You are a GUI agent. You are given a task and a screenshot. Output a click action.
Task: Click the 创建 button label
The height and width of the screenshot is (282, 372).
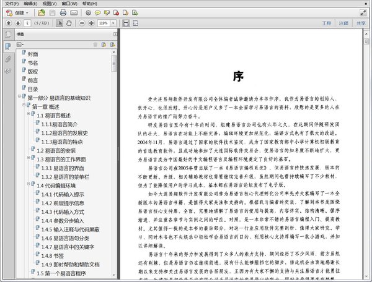pos(20,13)
